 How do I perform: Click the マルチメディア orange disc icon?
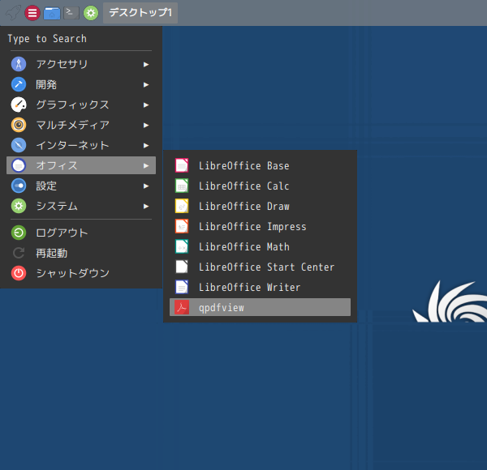click(x=19, y=125)
